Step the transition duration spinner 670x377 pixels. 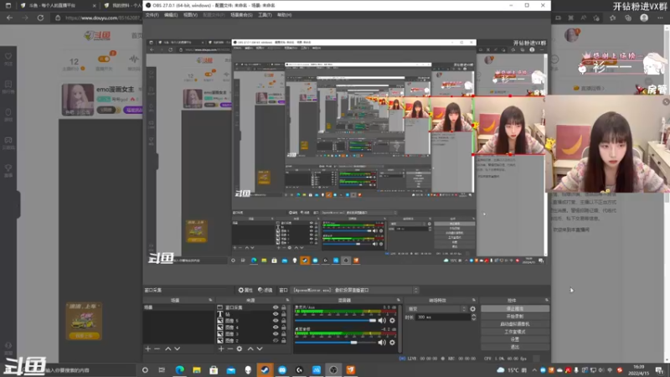(x=473, y=318)
